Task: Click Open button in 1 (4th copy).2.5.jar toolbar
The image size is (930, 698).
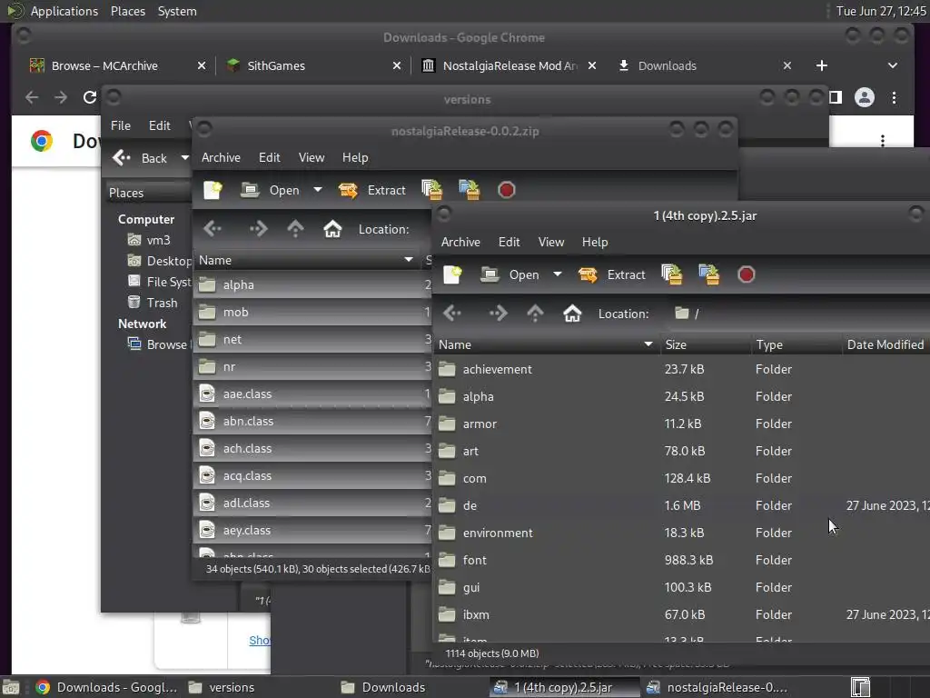Action: (x=510, y=274)
